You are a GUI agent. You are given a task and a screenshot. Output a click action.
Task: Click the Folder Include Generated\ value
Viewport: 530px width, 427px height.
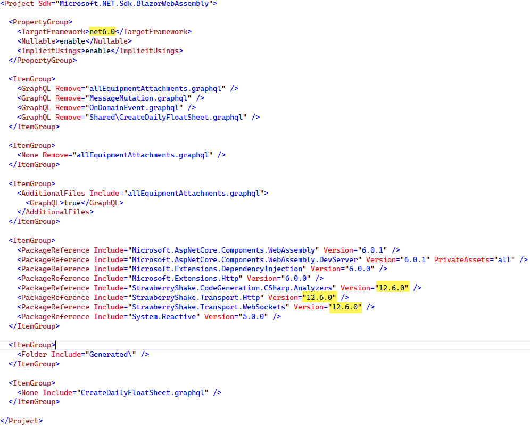click(x=111, y=354)
